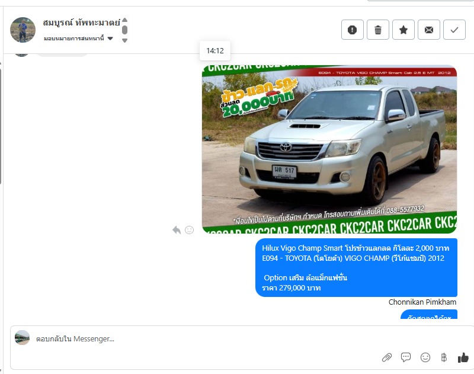Click the Chonnikan Pimkham sender label
Viewport: 474px width, 374px height.
click(x=422, y=302)
